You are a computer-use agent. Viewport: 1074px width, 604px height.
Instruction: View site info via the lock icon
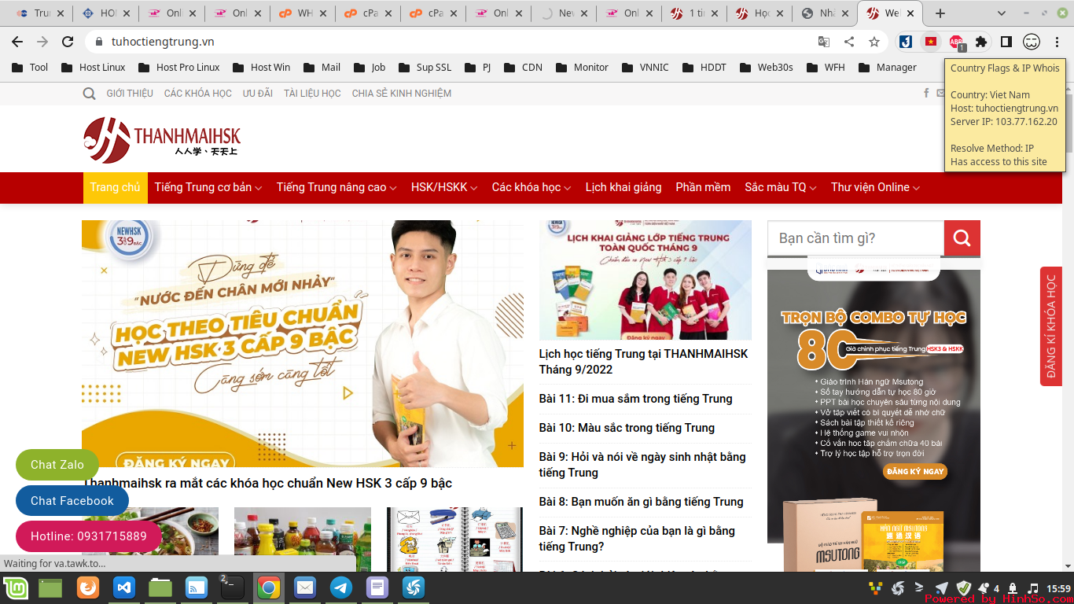pyautogui.click(x=98, y=42)
